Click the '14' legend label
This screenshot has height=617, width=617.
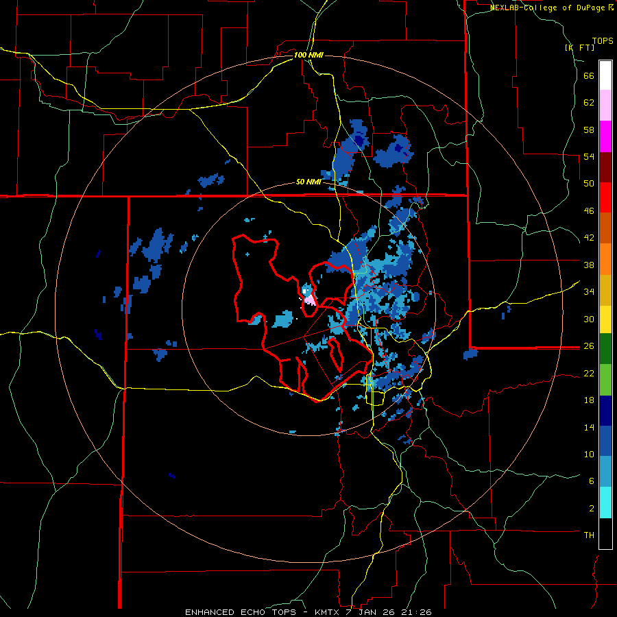pyautogui.click(x=589, y=427)
